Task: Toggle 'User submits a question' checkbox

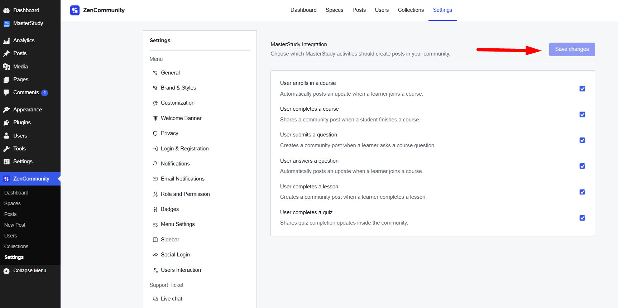Action: [x=582, y=140]
